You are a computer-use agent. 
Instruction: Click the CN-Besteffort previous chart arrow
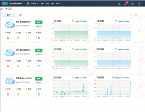(x=48, y=59)
